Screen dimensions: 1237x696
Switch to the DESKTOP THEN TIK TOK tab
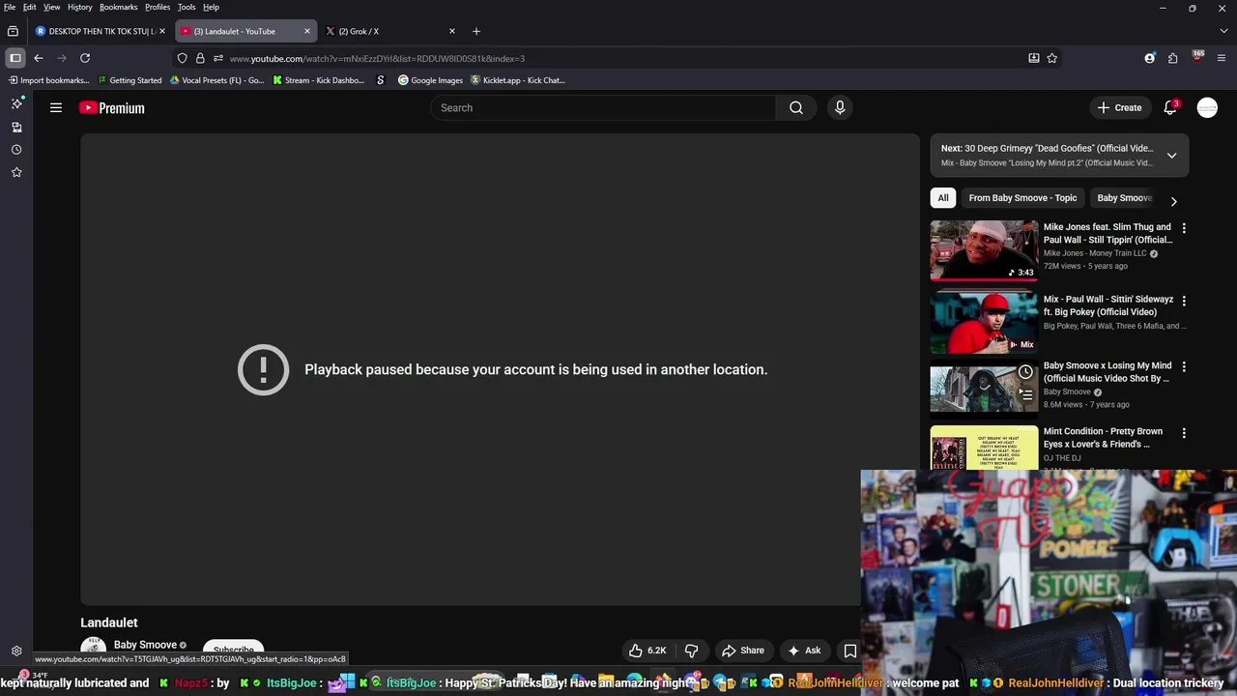pyautogui.click(x=100, y=31)
